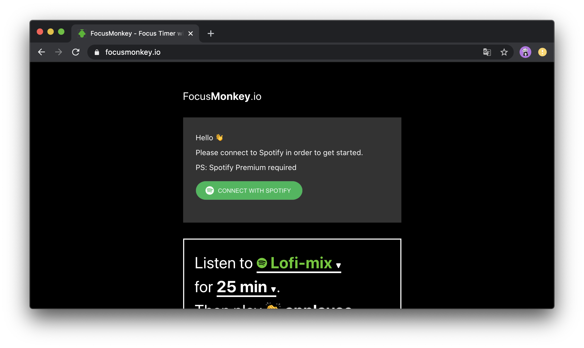Click the yellow notification badge icon
This screenshot has height=348, width=584.
click(543, 52)
